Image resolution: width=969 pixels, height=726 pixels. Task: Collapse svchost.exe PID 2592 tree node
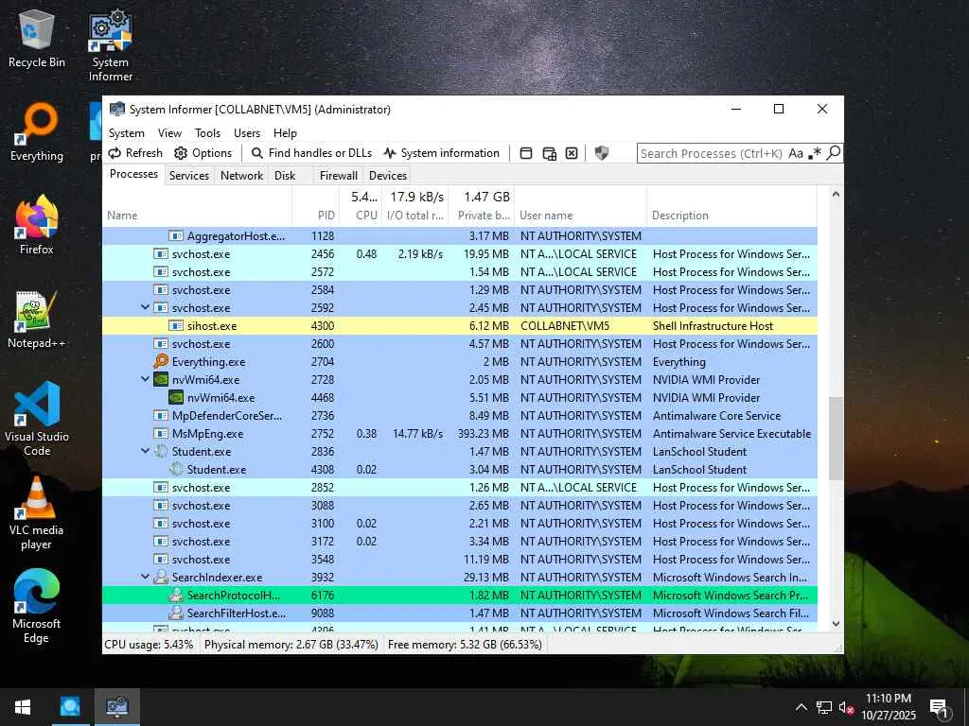pos(145,307)
